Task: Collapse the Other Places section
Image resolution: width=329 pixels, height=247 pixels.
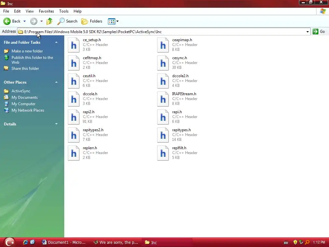Action: tap(56, 82)
